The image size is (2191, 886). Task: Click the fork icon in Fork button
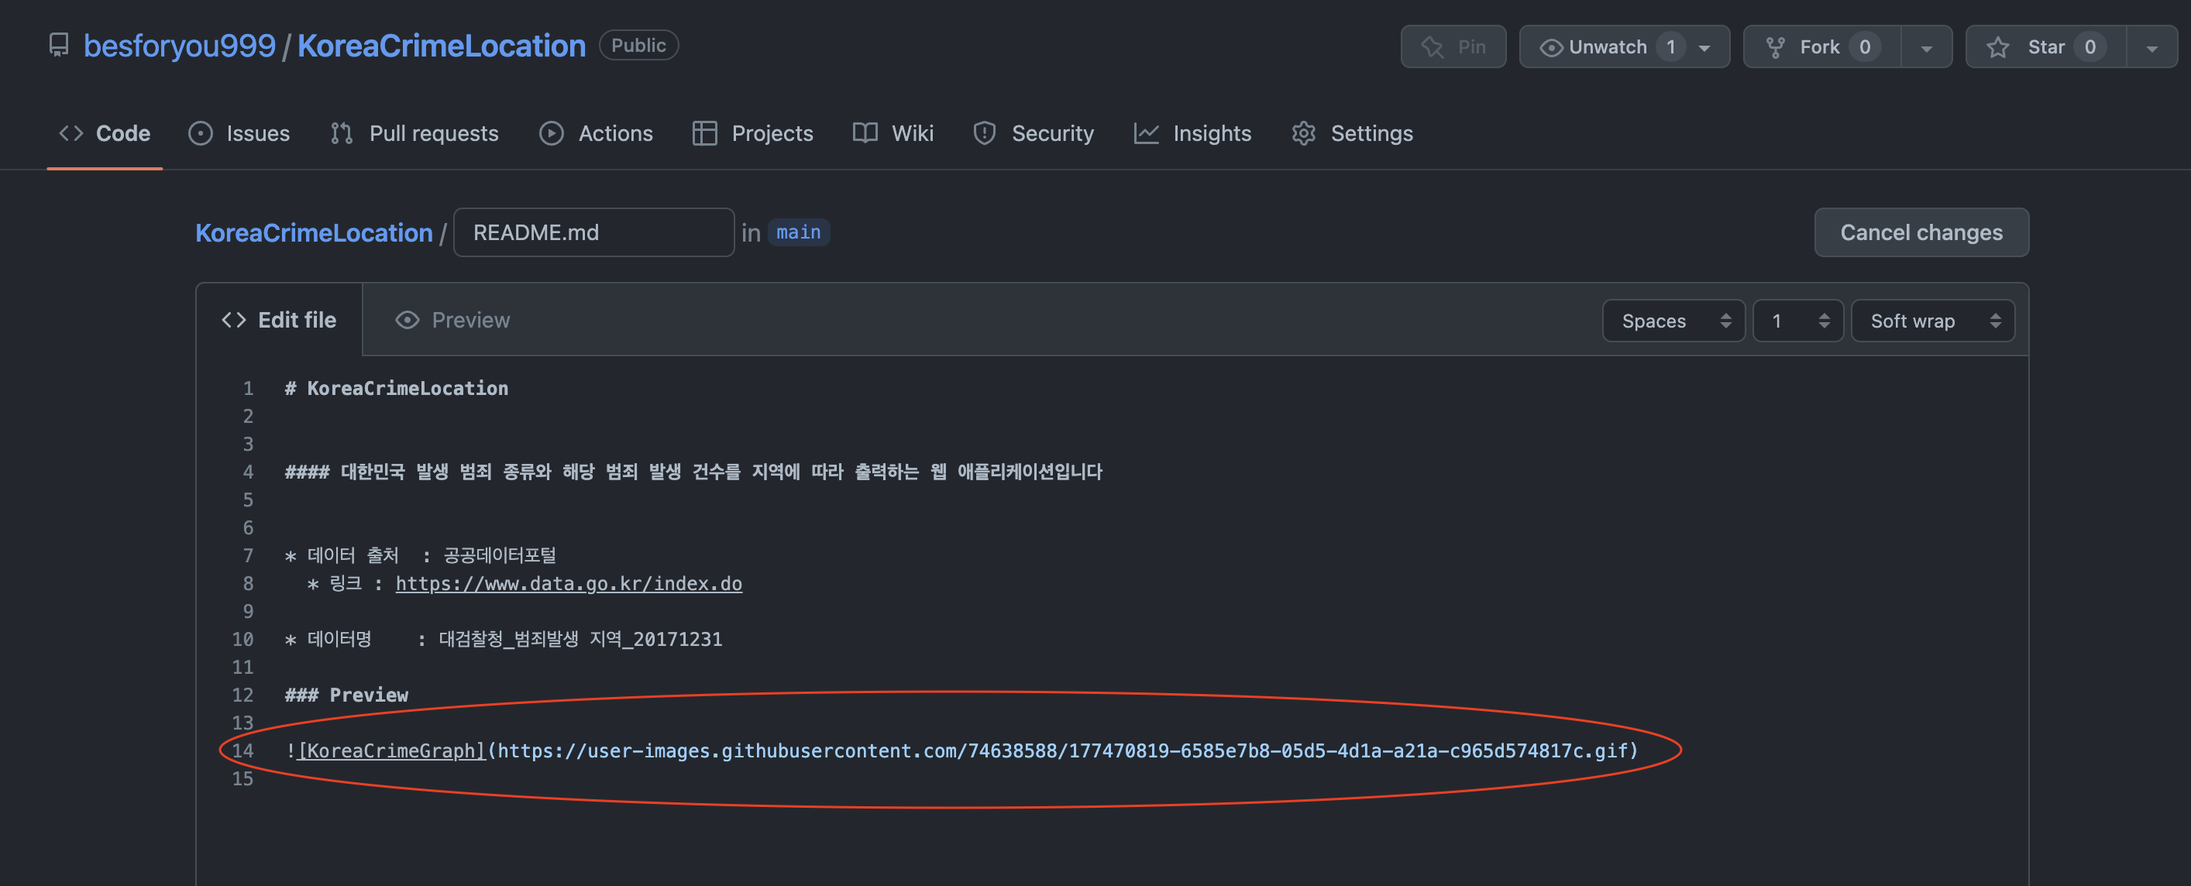point(1775,47)
